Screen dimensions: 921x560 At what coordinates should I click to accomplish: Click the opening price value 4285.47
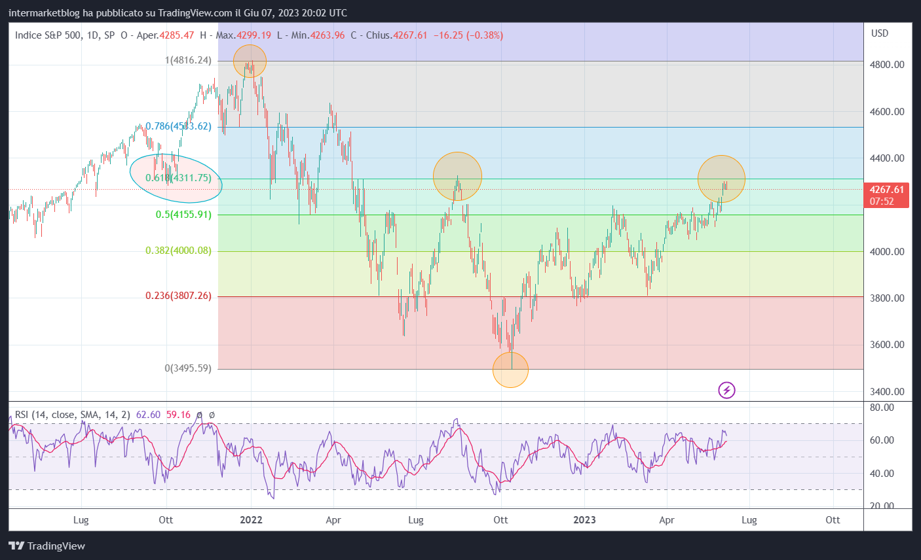(x=177, y=35)
